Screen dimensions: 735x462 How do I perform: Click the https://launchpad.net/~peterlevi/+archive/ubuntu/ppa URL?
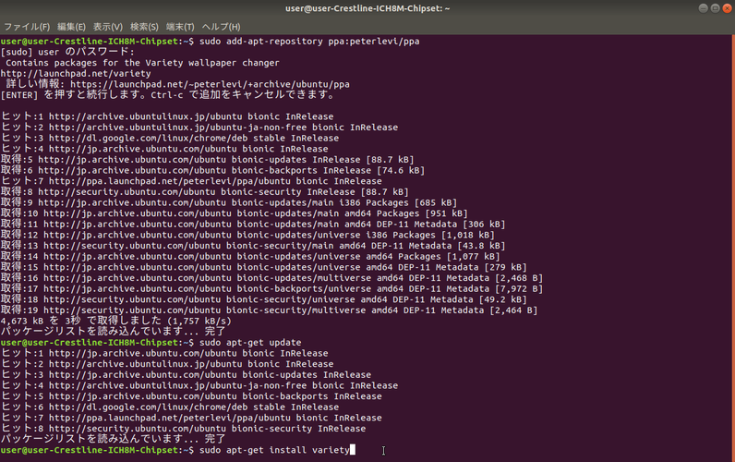[210, 84]
